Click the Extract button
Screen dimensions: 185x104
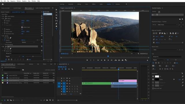tap(119, 60)
